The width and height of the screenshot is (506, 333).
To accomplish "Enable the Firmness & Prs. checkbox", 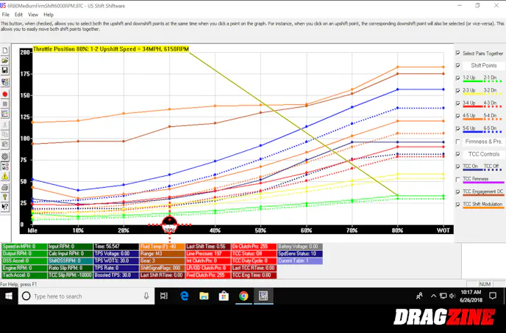I will (457, 141).
